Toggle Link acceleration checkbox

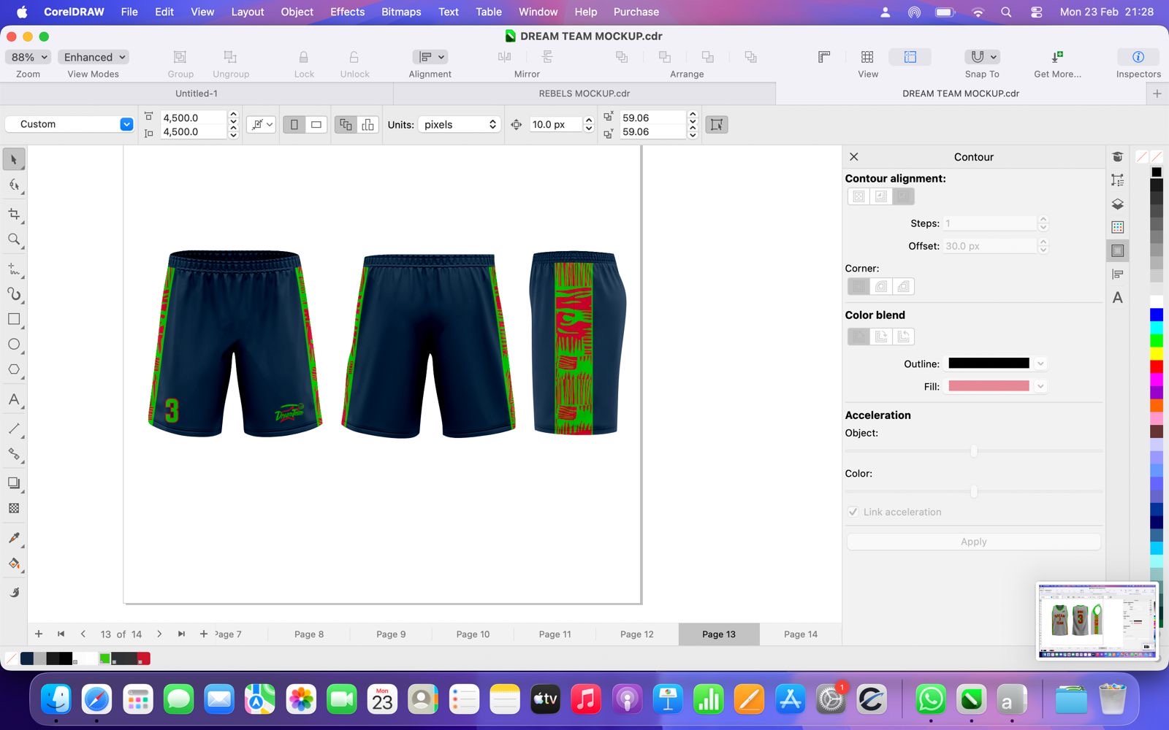853,512
